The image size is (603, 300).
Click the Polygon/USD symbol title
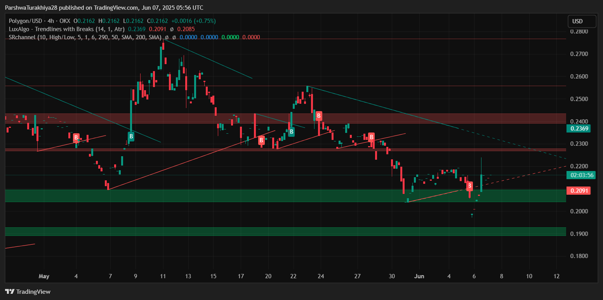coord(23,21)
